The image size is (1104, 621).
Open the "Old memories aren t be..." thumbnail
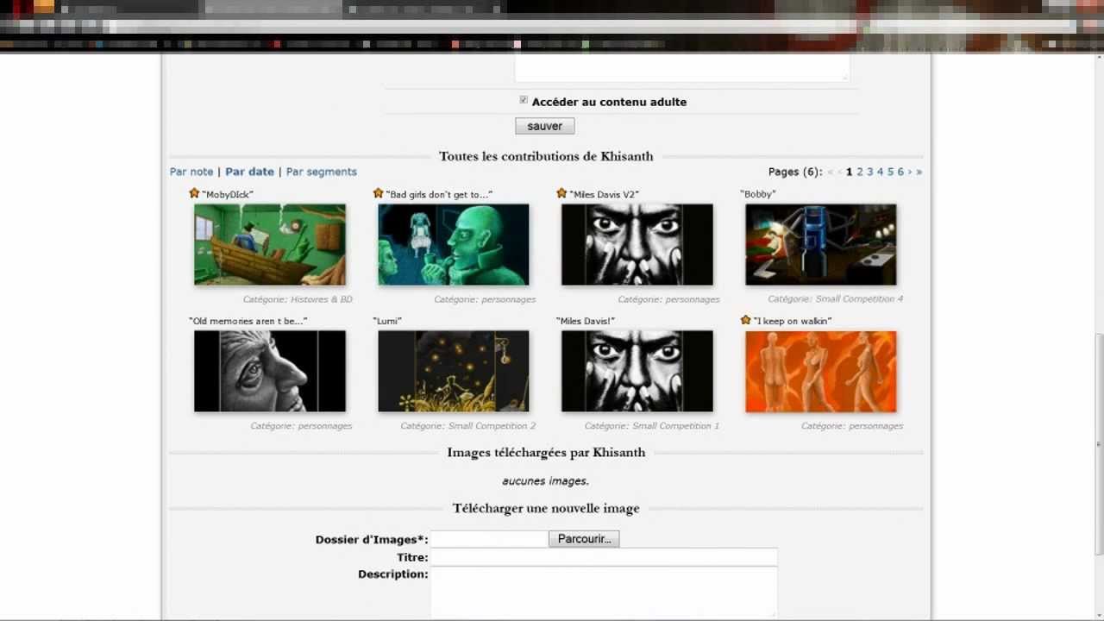pos(270,371)
